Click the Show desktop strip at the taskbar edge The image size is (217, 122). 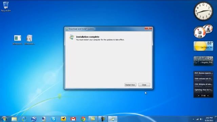pos(216,119)
